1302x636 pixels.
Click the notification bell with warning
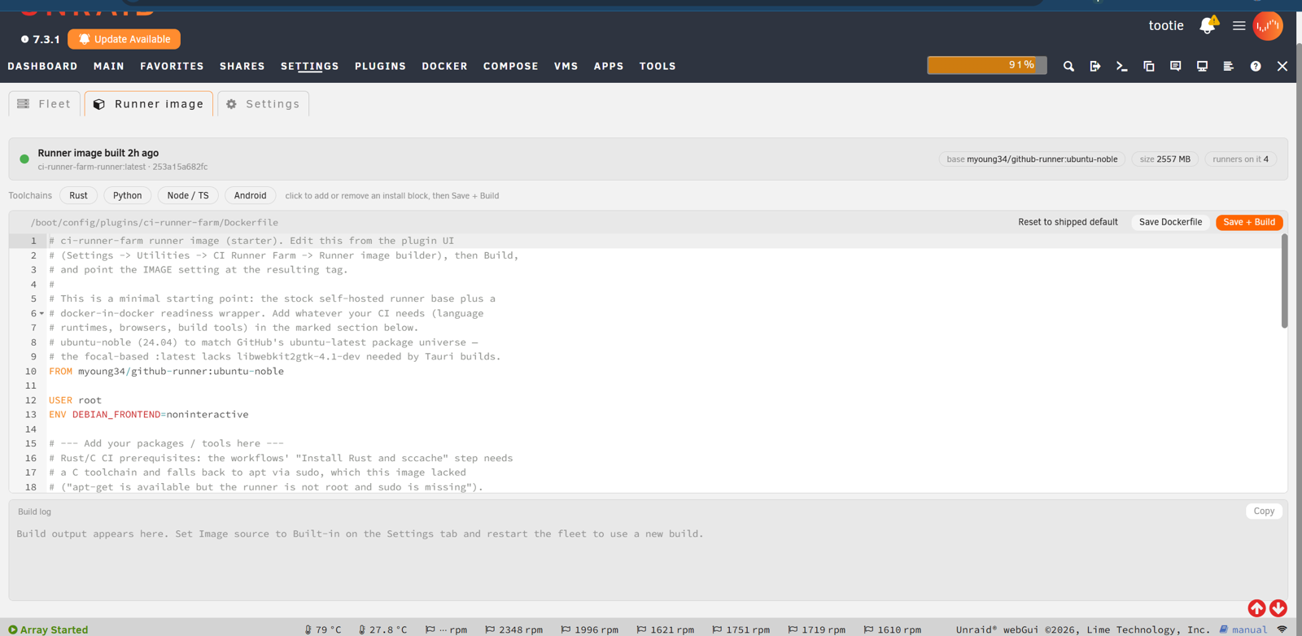(1208, 25)
